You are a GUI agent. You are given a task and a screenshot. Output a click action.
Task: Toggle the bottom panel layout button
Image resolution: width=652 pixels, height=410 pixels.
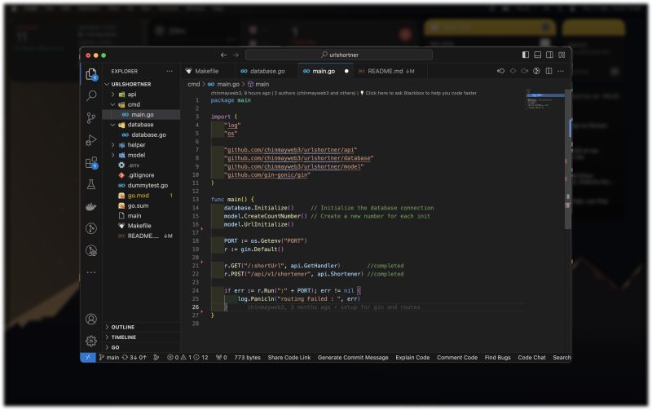[x=538, y=55]
